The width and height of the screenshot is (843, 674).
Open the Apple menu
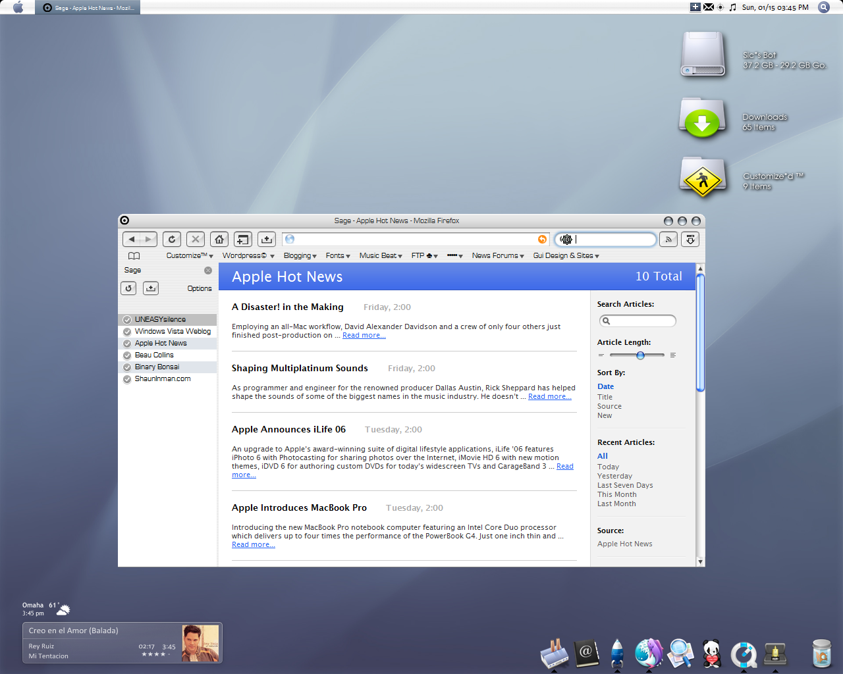18,7
